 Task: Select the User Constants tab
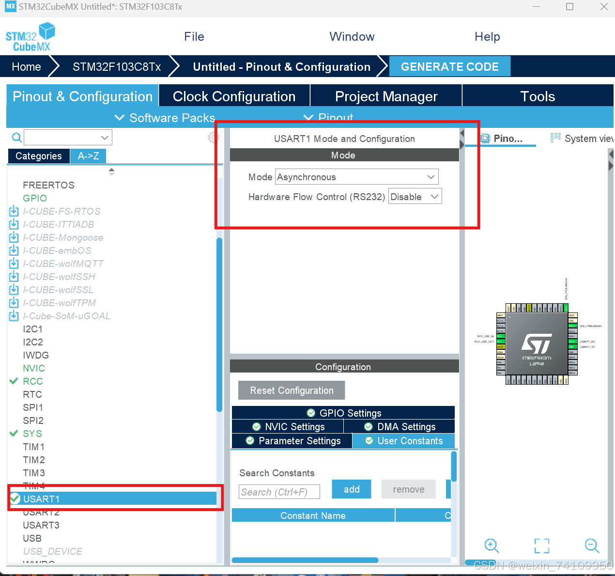[403, 441]
